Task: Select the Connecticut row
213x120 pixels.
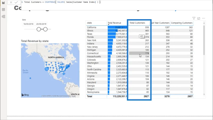Action: click(140, 53)
